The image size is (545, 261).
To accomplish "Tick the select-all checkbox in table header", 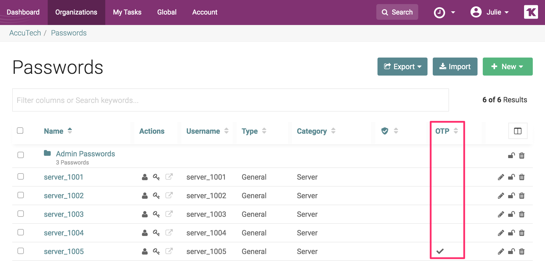I will pos(20,130).
